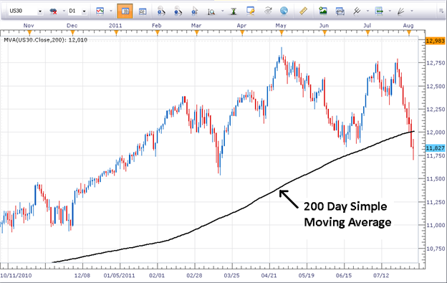This screenshot has height=283, width=447.
Task: Click the 01/05/2011 date axis label
Action: coord(119,276)
